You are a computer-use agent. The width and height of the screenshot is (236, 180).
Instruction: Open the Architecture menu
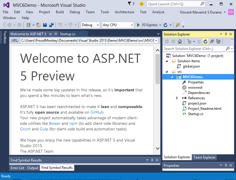(x=125, y=12)
